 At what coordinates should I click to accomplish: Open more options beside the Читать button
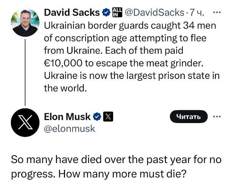(217, 116)
